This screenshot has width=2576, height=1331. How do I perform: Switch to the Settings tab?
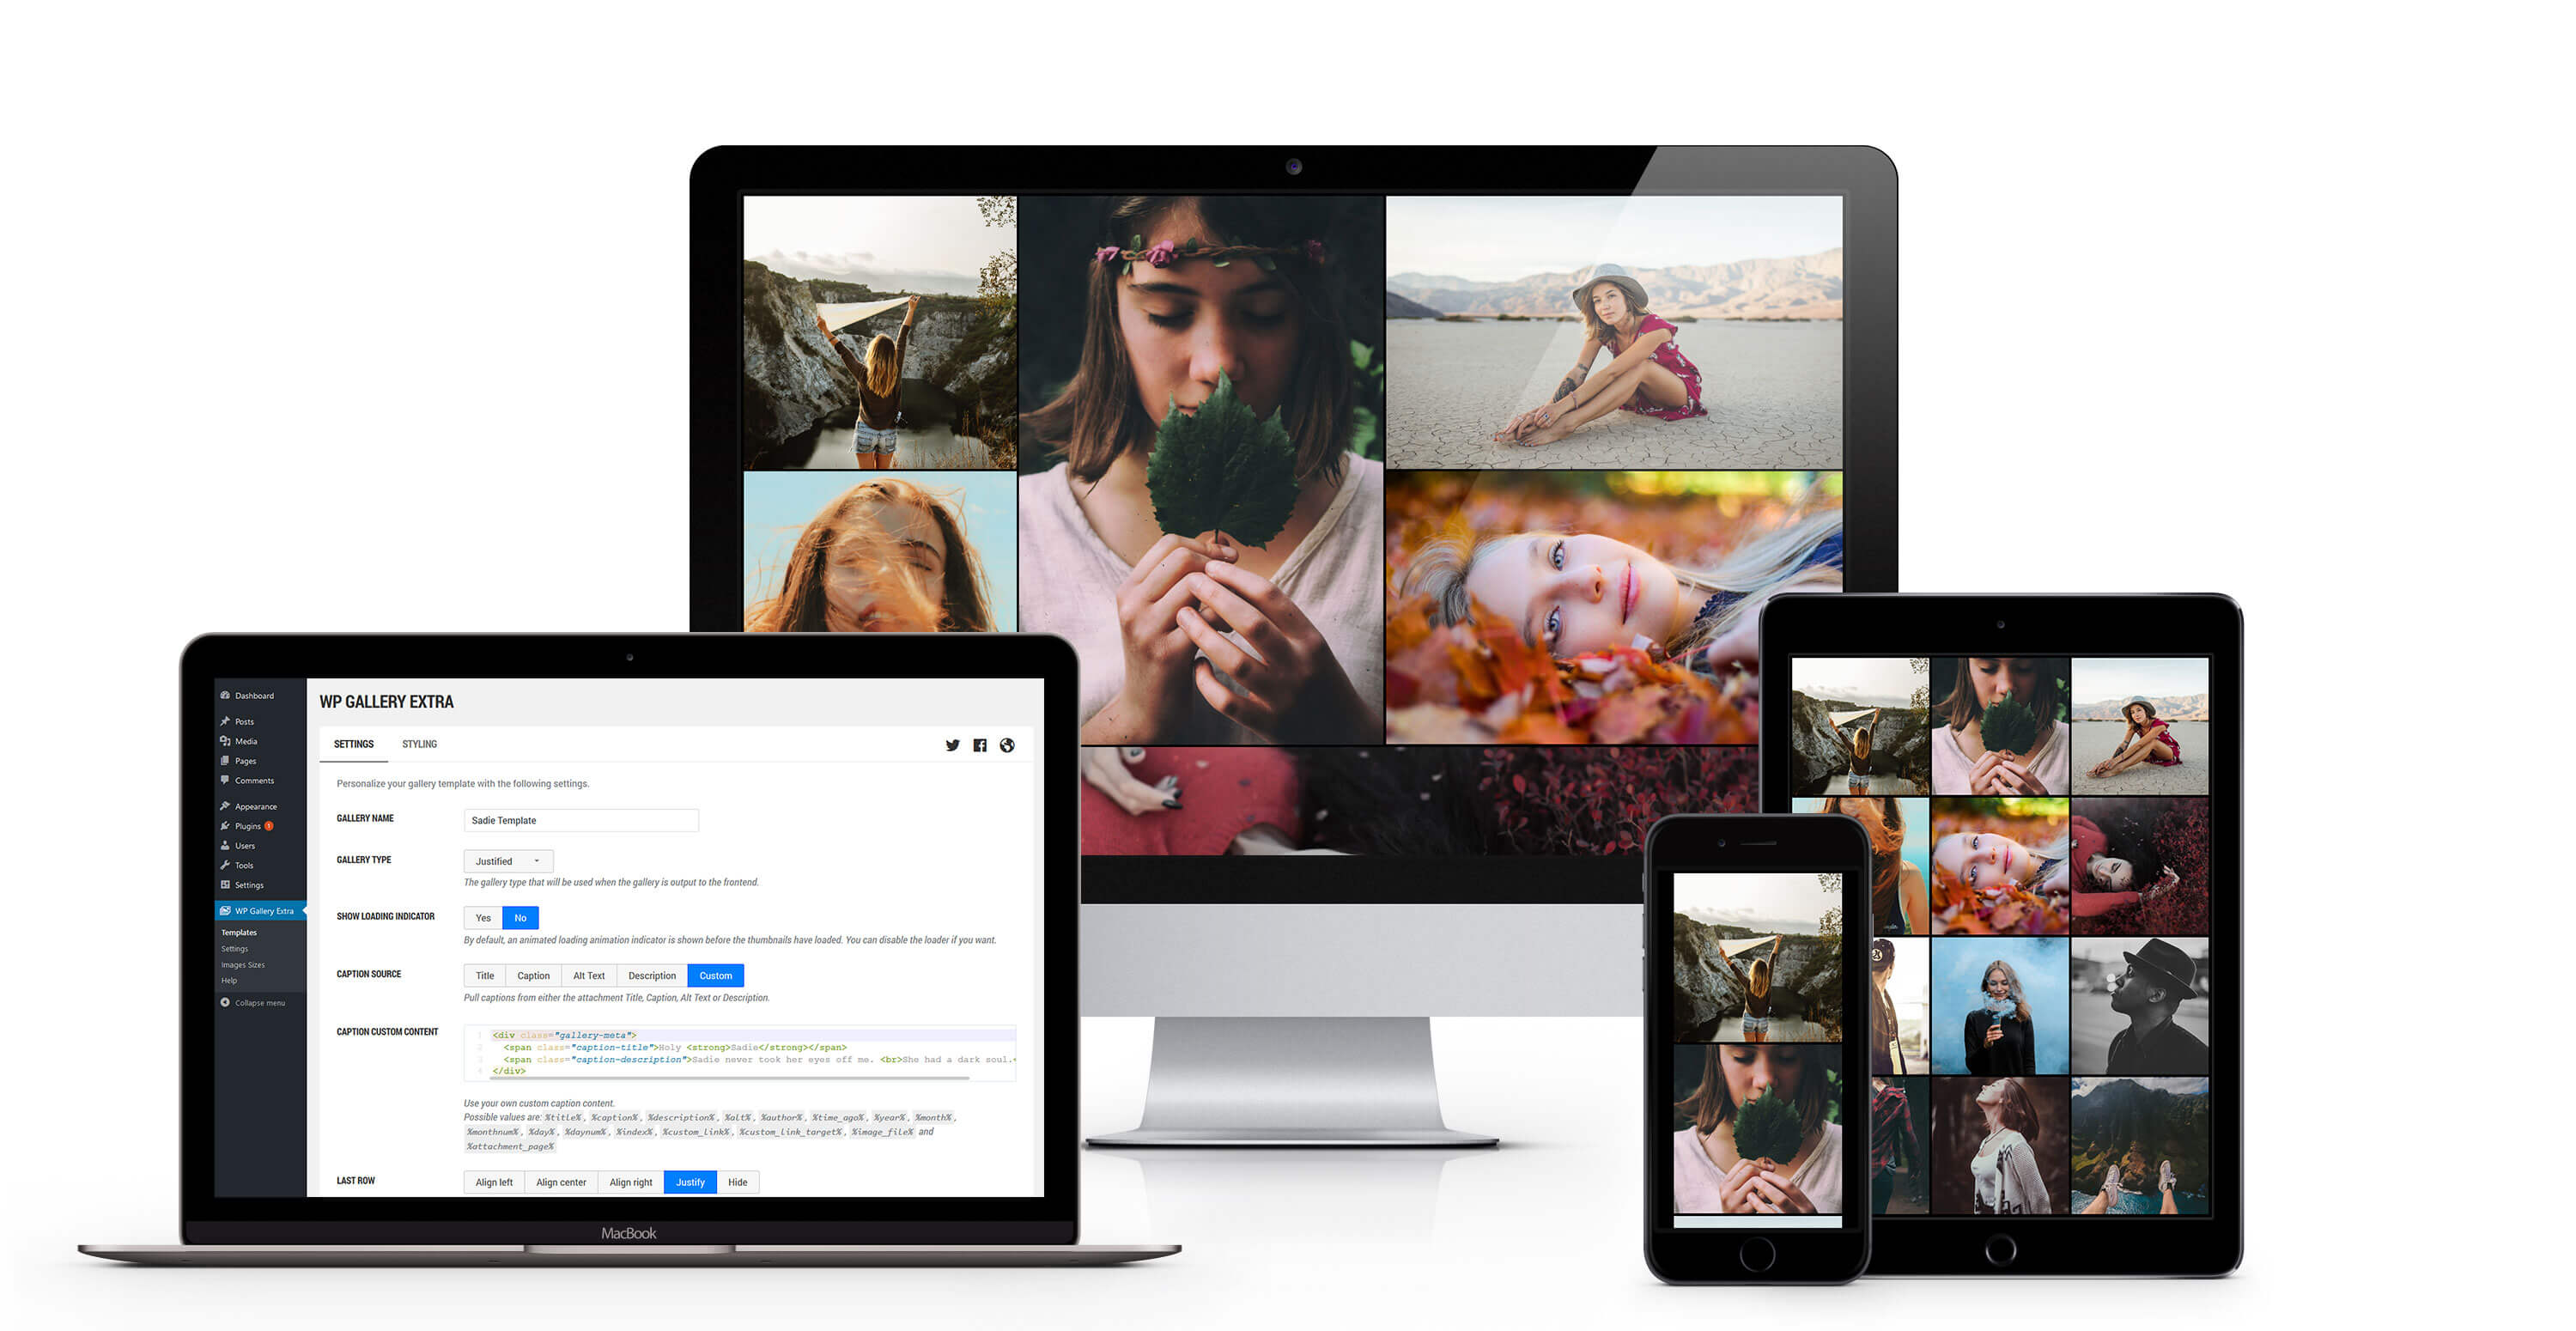click(x=355, y=744)
